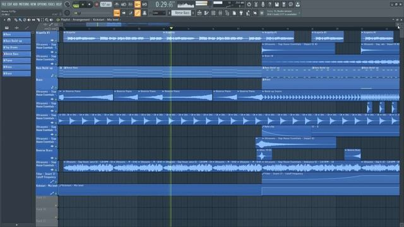Screen dimensions: 404x227
Task: Toggle countdown before recording
Action: [131, 4]
